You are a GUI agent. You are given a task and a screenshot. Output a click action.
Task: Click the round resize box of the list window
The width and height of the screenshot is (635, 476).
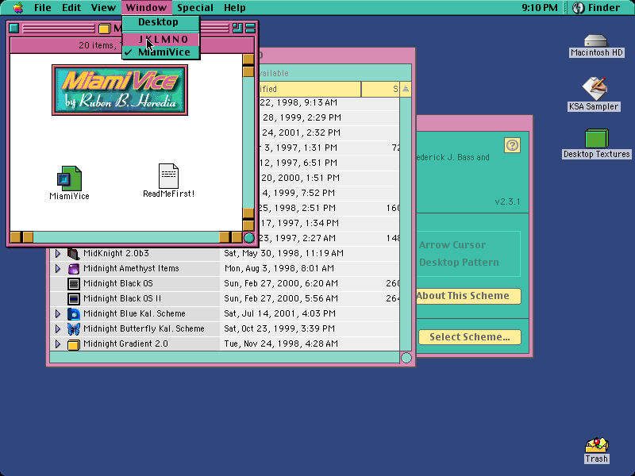(406, 358)
